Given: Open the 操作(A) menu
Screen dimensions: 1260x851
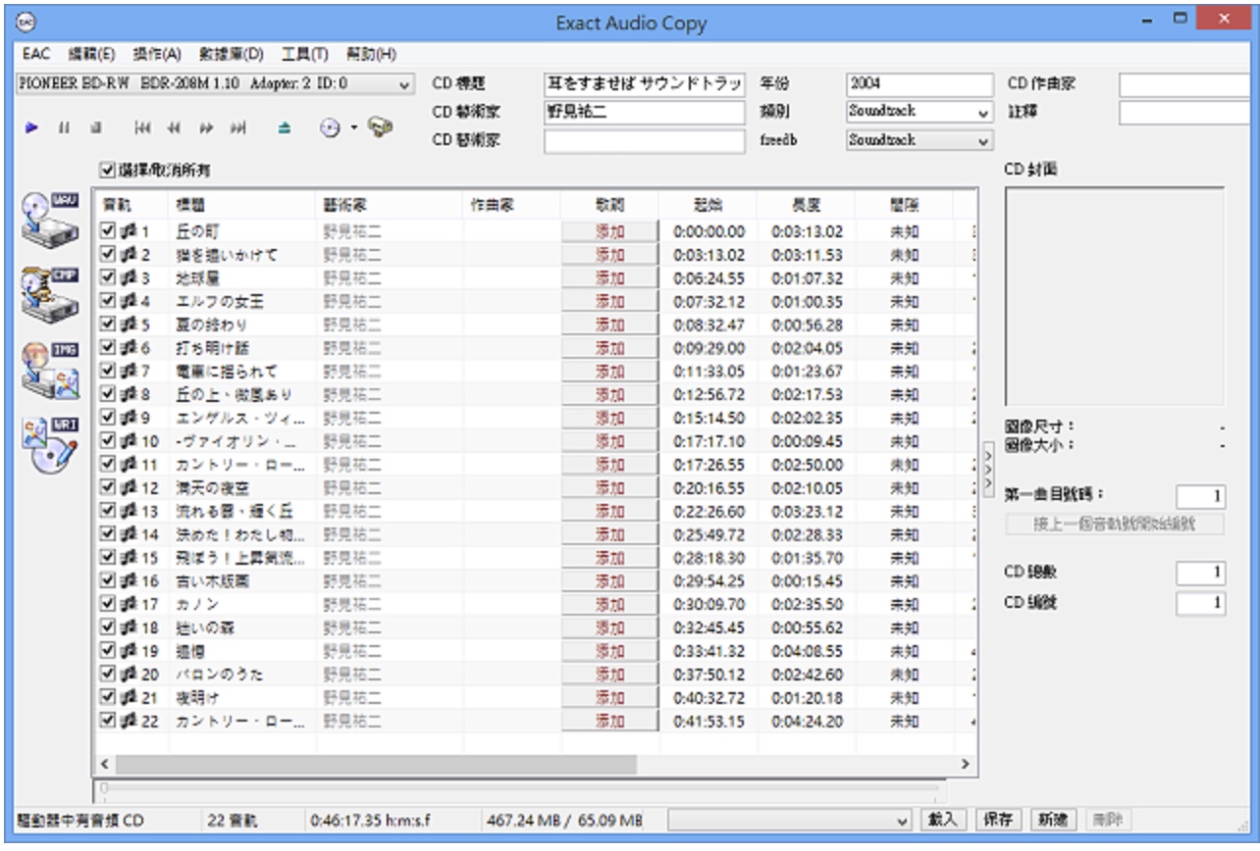Looking at the screenshot, I should [157, 53].
